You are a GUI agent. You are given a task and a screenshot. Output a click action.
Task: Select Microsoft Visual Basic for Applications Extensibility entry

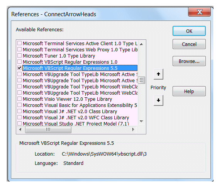80,105
